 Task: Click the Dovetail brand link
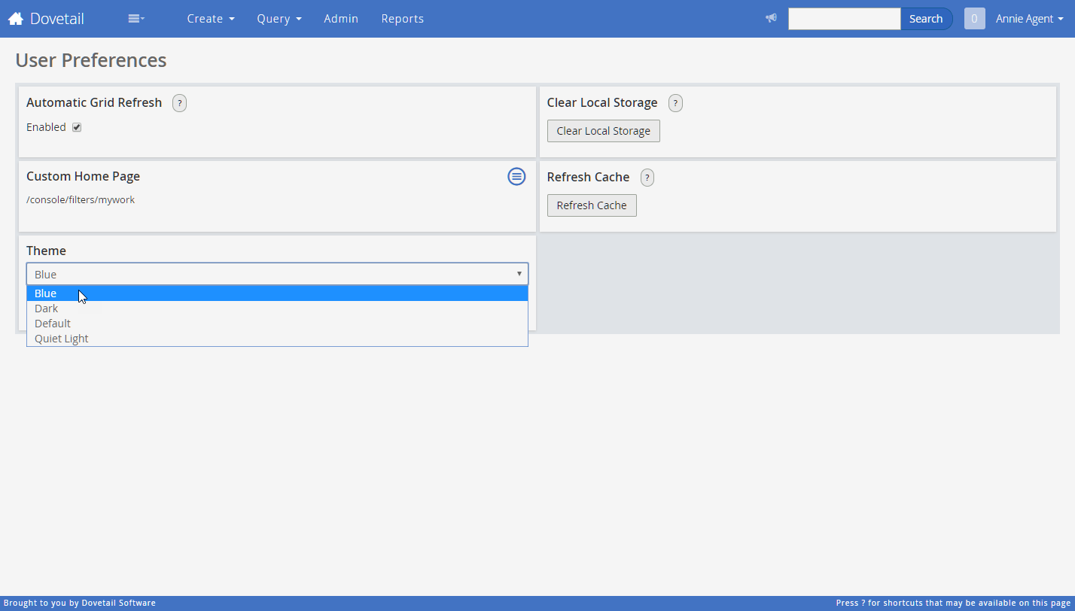click(56, 19)
